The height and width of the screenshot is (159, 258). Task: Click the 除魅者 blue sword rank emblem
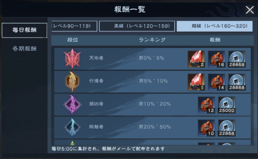[x=72, y=127]
